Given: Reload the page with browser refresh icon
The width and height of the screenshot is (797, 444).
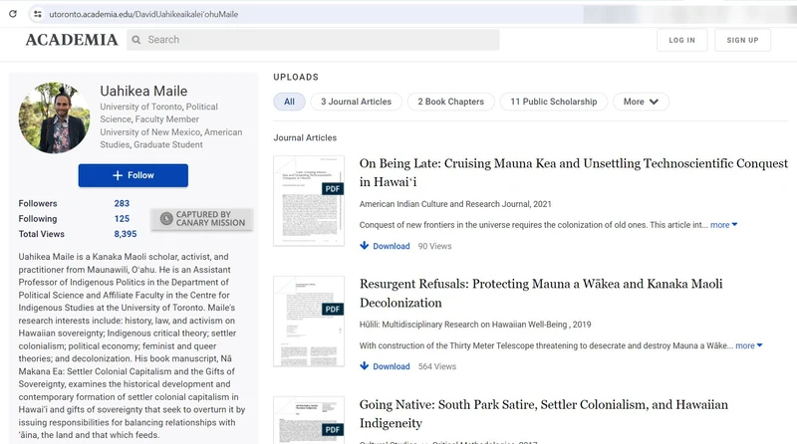Looking at the screenshot, I should click(13, 14).
